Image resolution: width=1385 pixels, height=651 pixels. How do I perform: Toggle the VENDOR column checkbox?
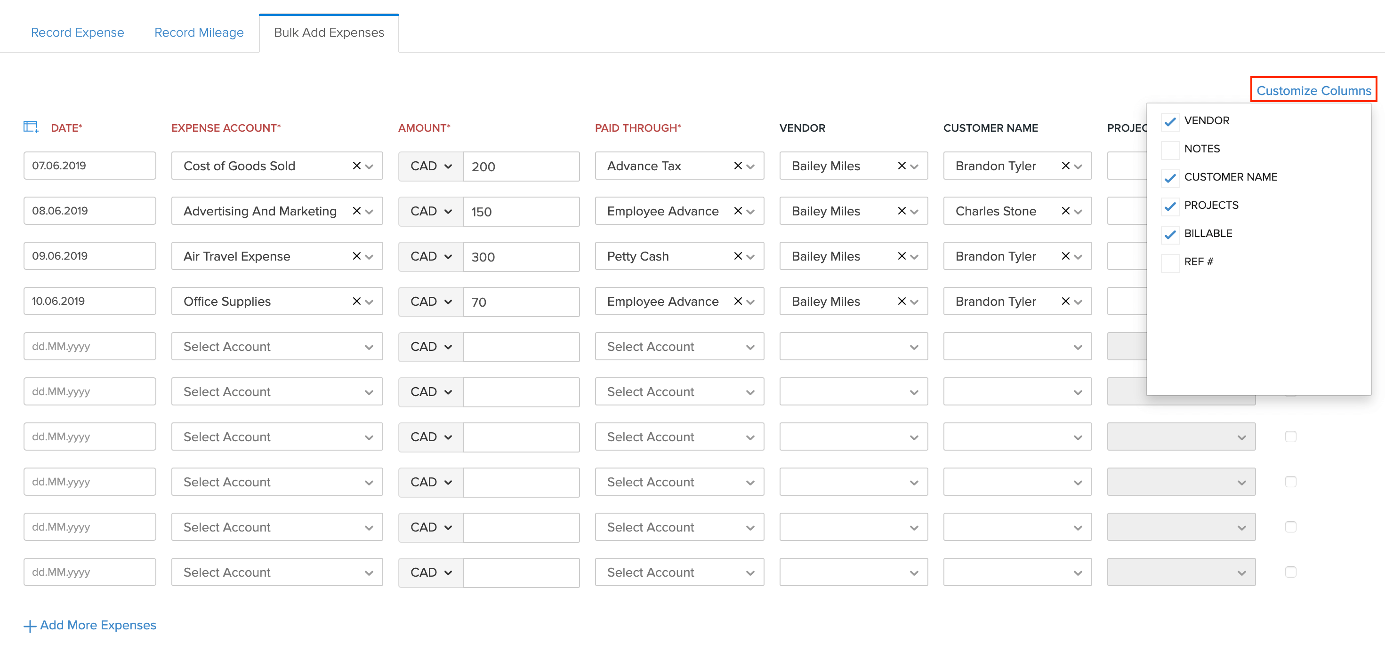point(1169,121)
